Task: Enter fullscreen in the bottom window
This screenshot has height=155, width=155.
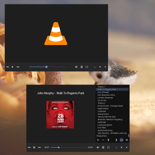Action: (x=108, y=147)
